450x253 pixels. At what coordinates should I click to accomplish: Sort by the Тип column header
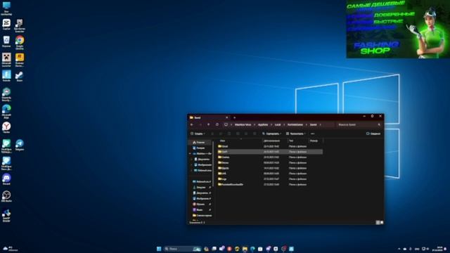pos(291,141)
